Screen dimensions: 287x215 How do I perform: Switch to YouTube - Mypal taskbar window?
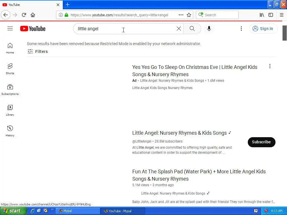123,211
